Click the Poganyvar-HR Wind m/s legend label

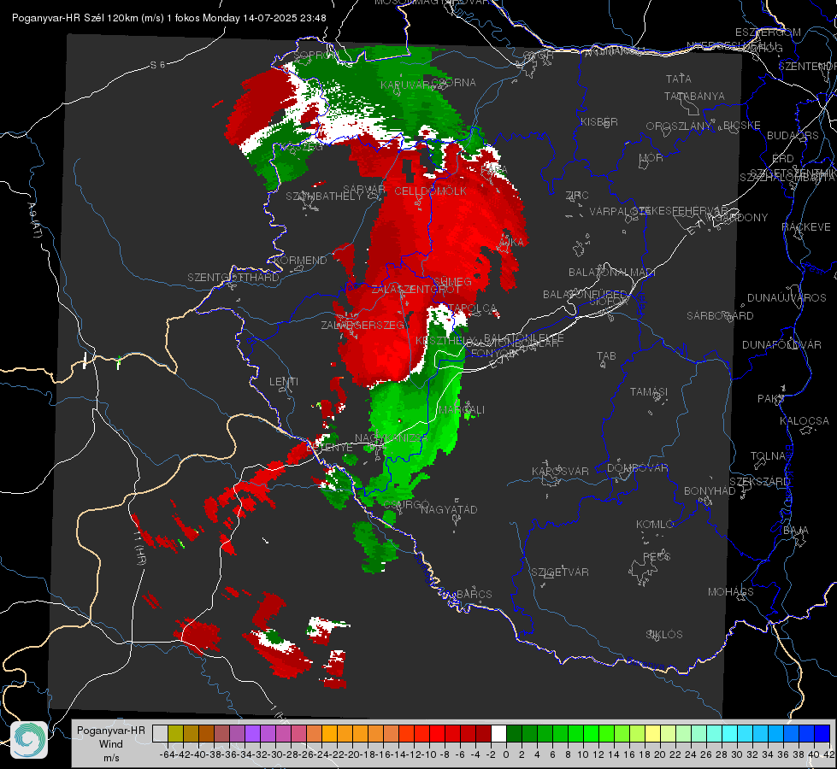click(x=111, y=744)
